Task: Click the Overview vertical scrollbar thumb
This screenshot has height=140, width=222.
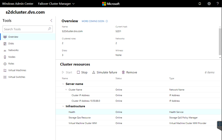Action: [220, 41]
